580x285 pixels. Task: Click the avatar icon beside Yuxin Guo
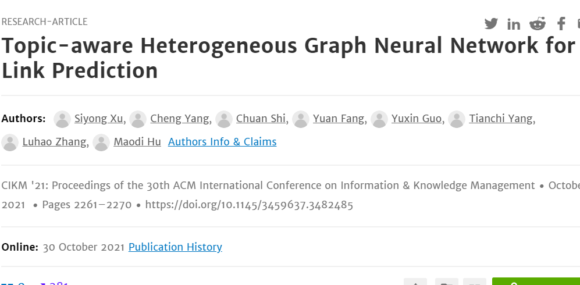pos(379,119)
